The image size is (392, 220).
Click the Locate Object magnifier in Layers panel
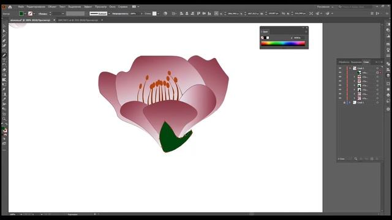tap(356, 159)
